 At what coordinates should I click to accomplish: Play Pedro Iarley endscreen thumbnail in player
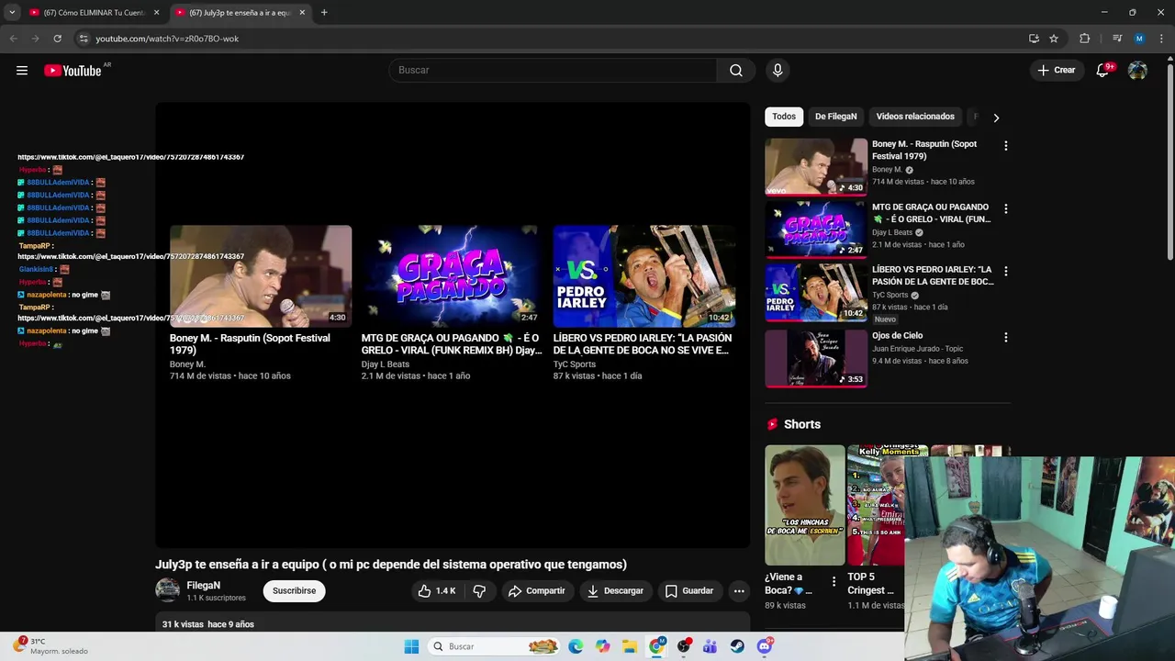point(644,276)
